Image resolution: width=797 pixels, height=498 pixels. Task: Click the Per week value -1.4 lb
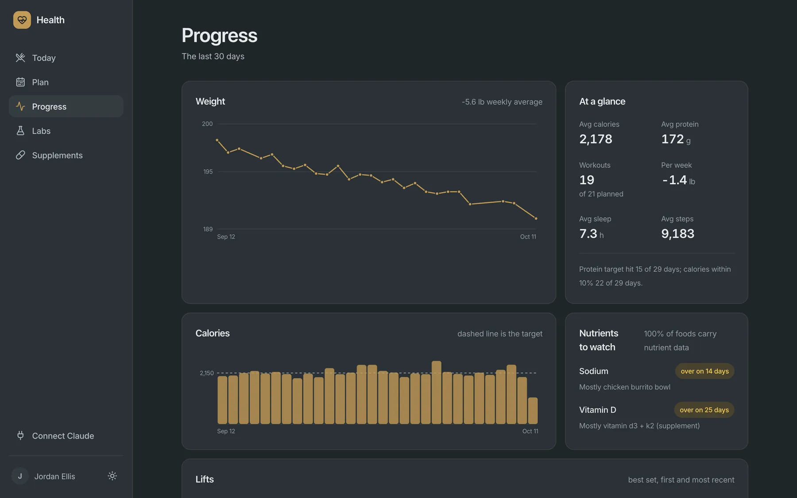click(x=678, y=180)
